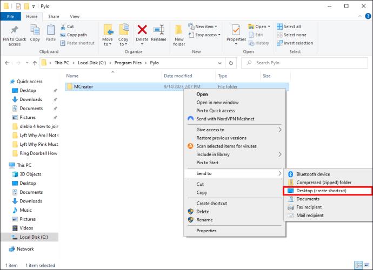The height and width of the screenshot is (270, 373).
Task: Click the Rename icon in Organize group
Action: 159,30
